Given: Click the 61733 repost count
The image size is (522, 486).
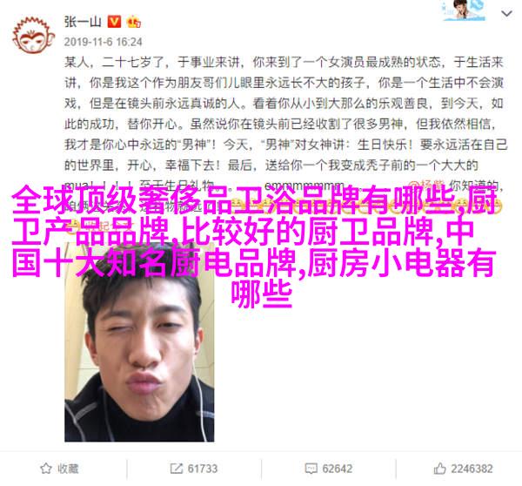Looking at the screenshot, I should (203, 469).
